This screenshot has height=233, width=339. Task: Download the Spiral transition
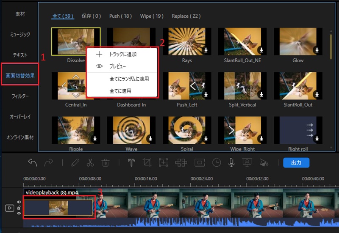coord(206,139)
